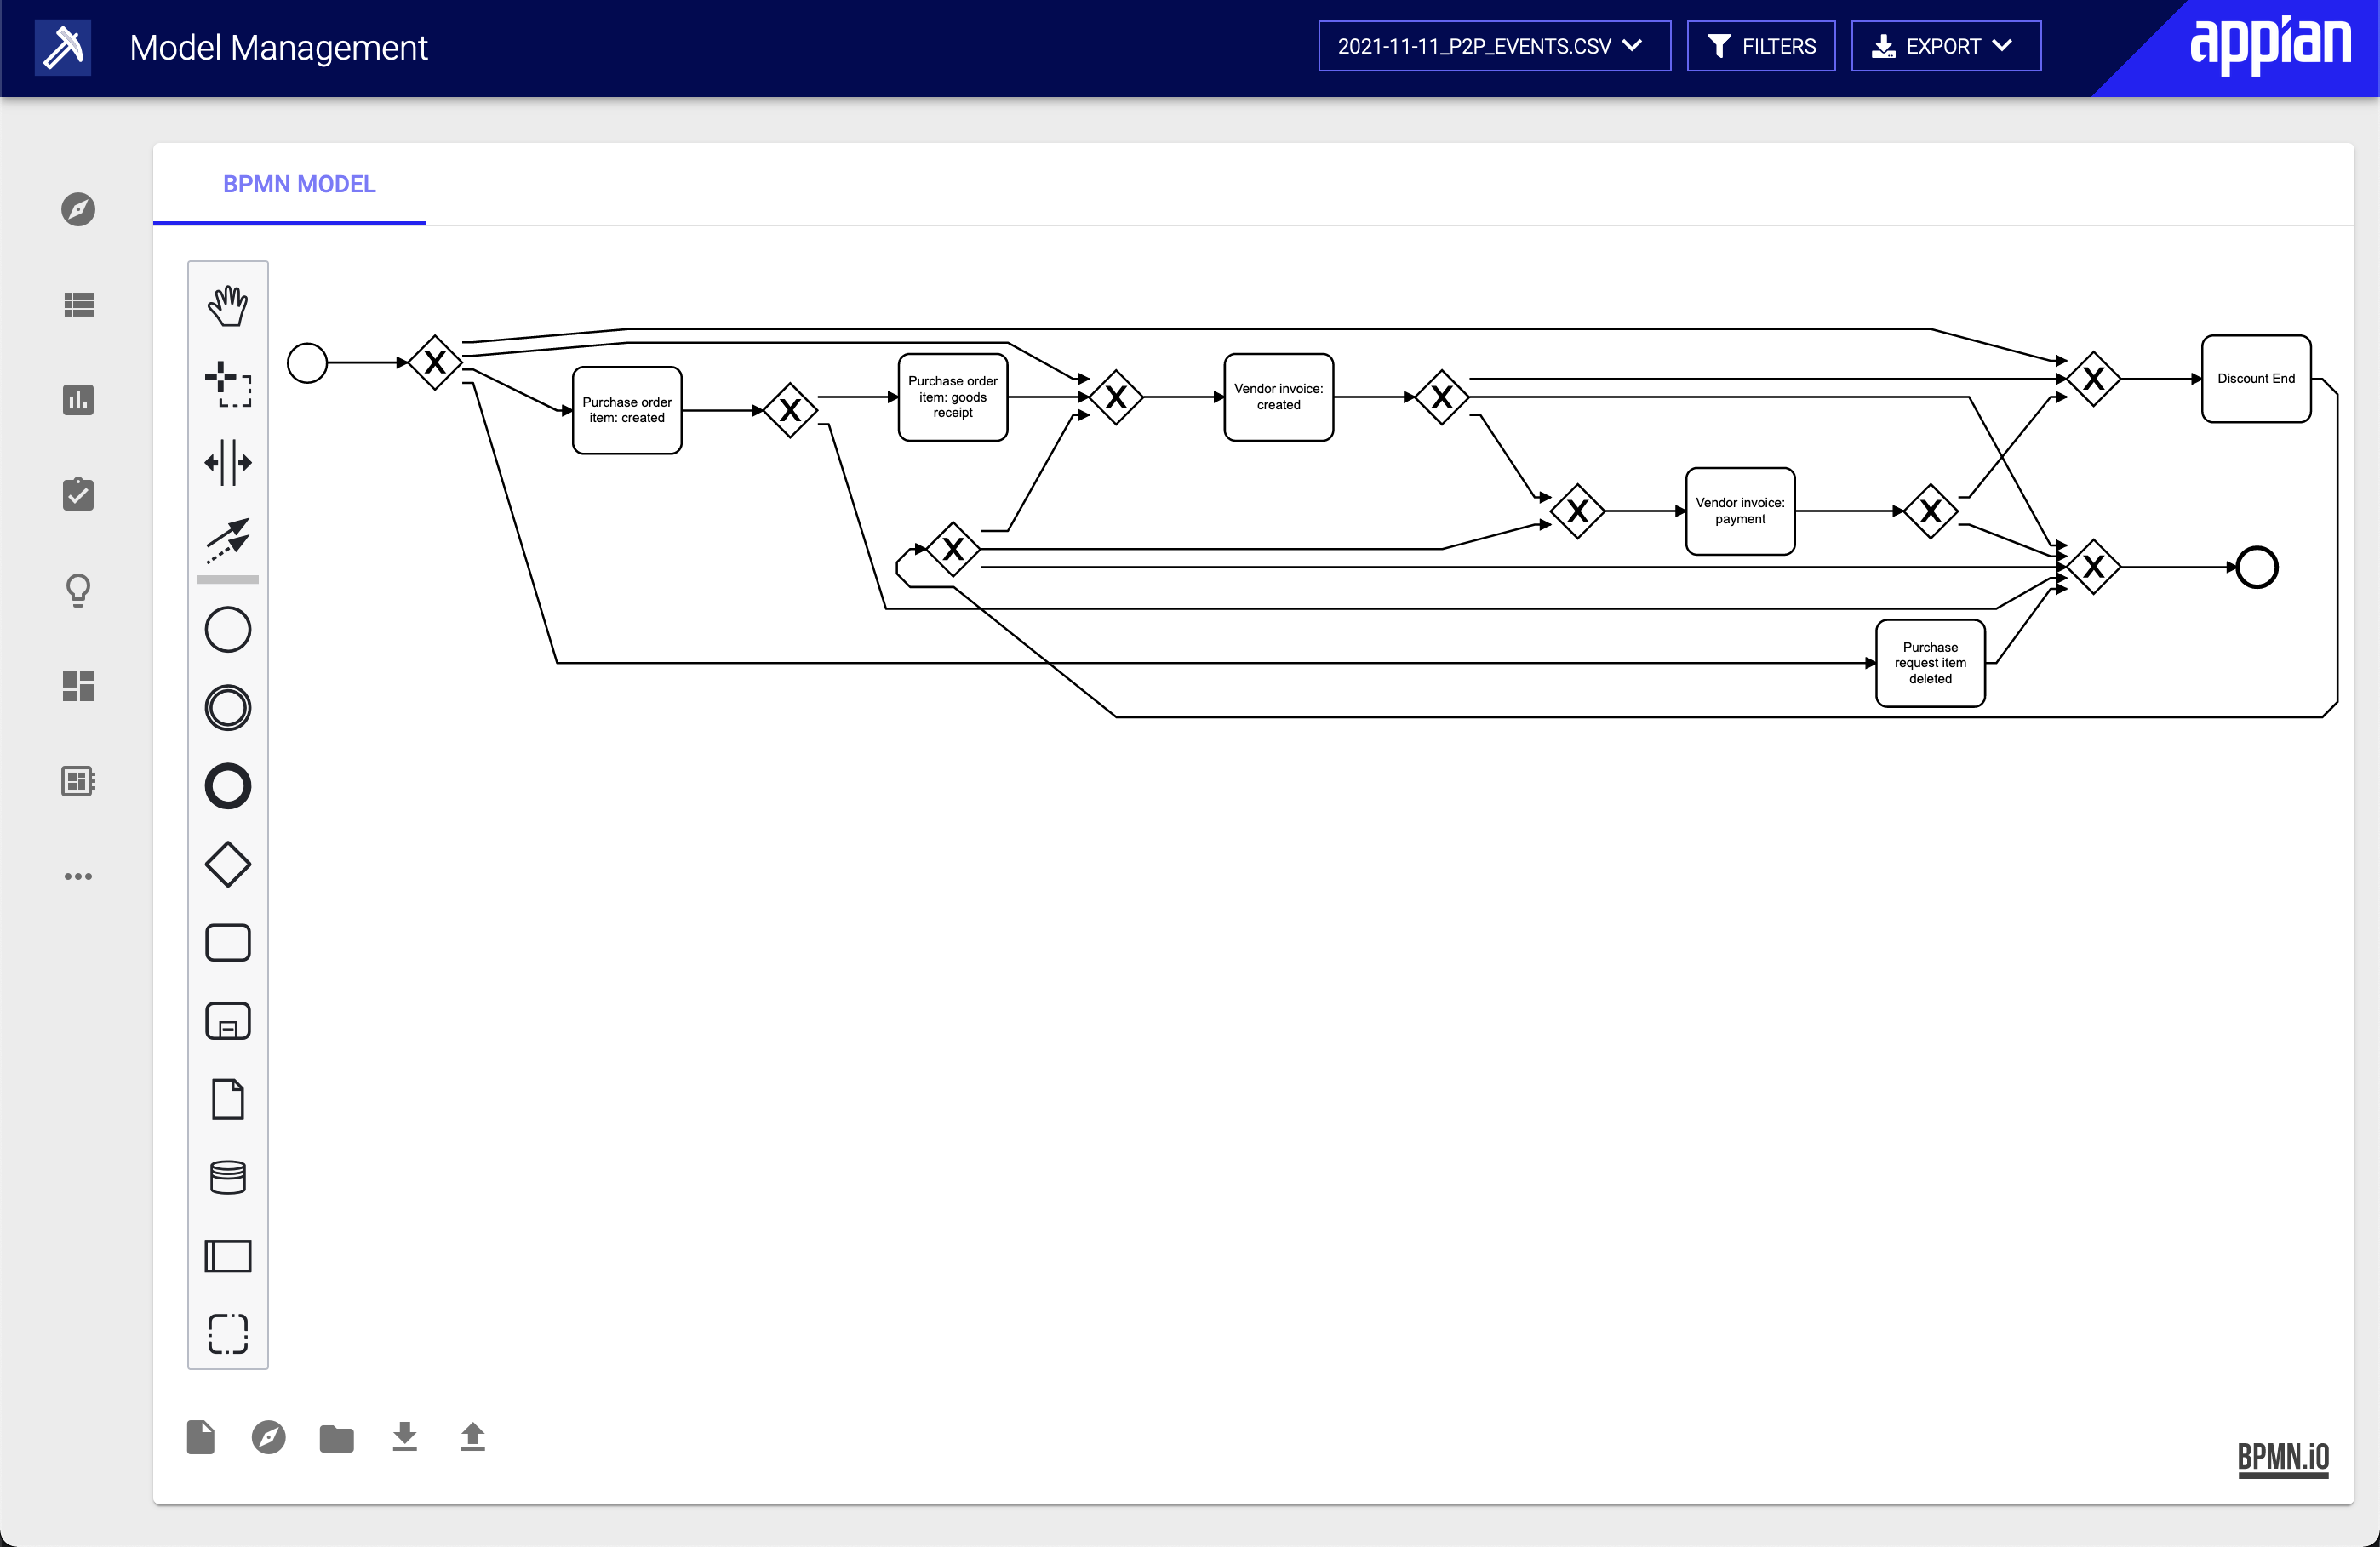
Task: Select the 'Discount End' task
Action: click(x=2256, y=379)
